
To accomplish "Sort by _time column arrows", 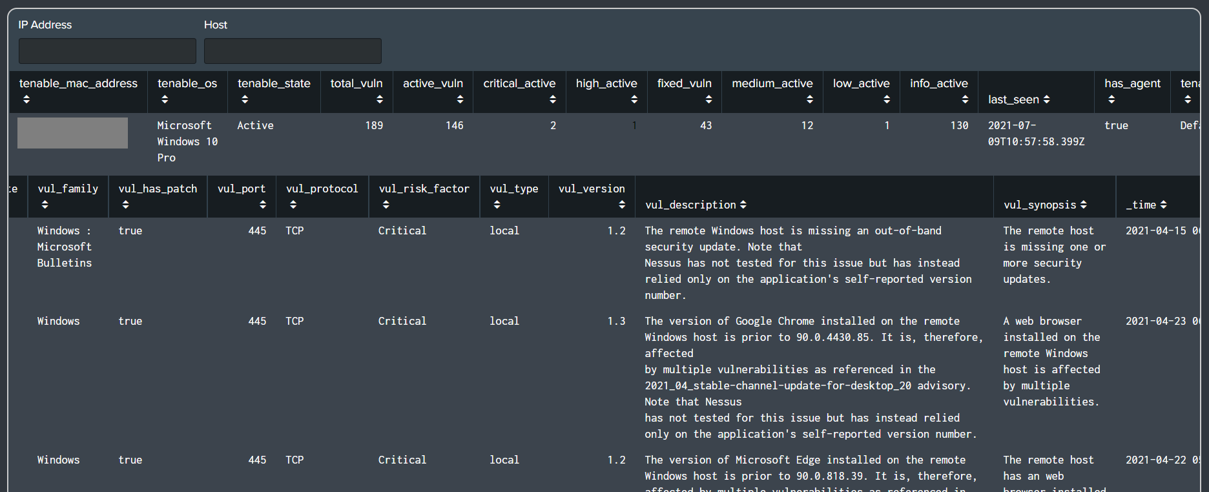I will pyautogui.click(x=1164, y=205).
